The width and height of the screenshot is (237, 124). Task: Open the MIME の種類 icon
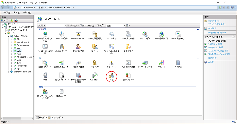click(78, 64)
